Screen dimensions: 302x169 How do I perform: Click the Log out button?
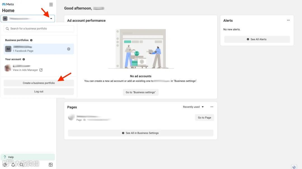39,92
